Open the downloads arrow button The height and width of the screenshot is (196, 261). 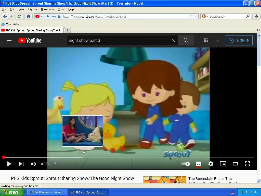[256, 16]
